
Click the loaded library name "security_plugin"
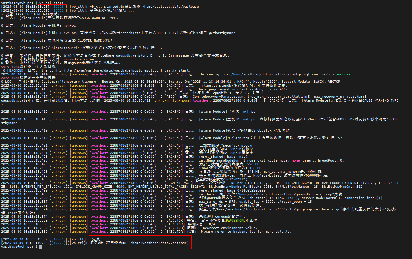(238, 145)
